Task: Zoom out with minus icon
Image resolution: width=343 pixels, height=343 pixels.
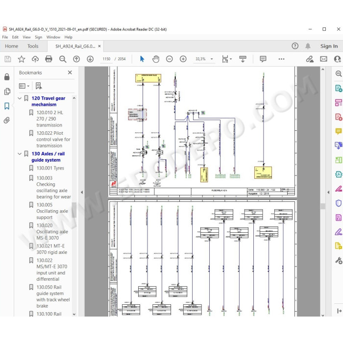Action: coord(170,59)
